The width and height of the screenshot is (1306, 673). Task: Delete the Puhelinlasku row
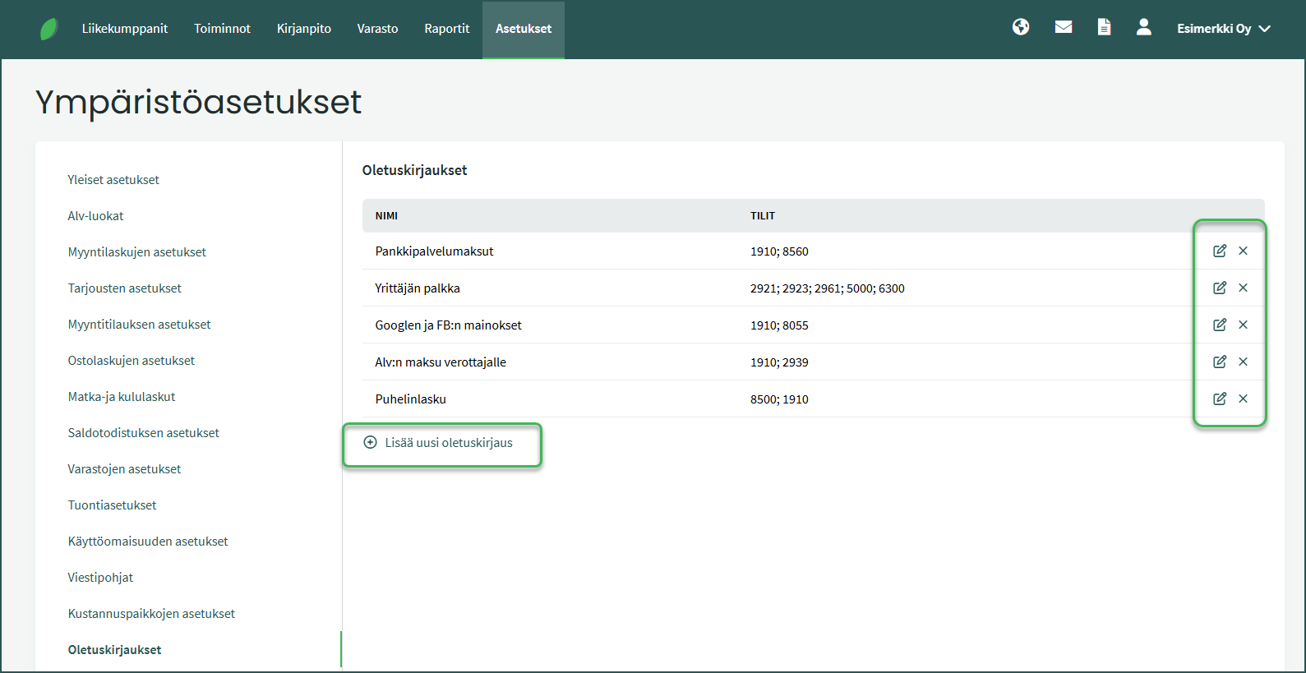tap(1243, 399)
